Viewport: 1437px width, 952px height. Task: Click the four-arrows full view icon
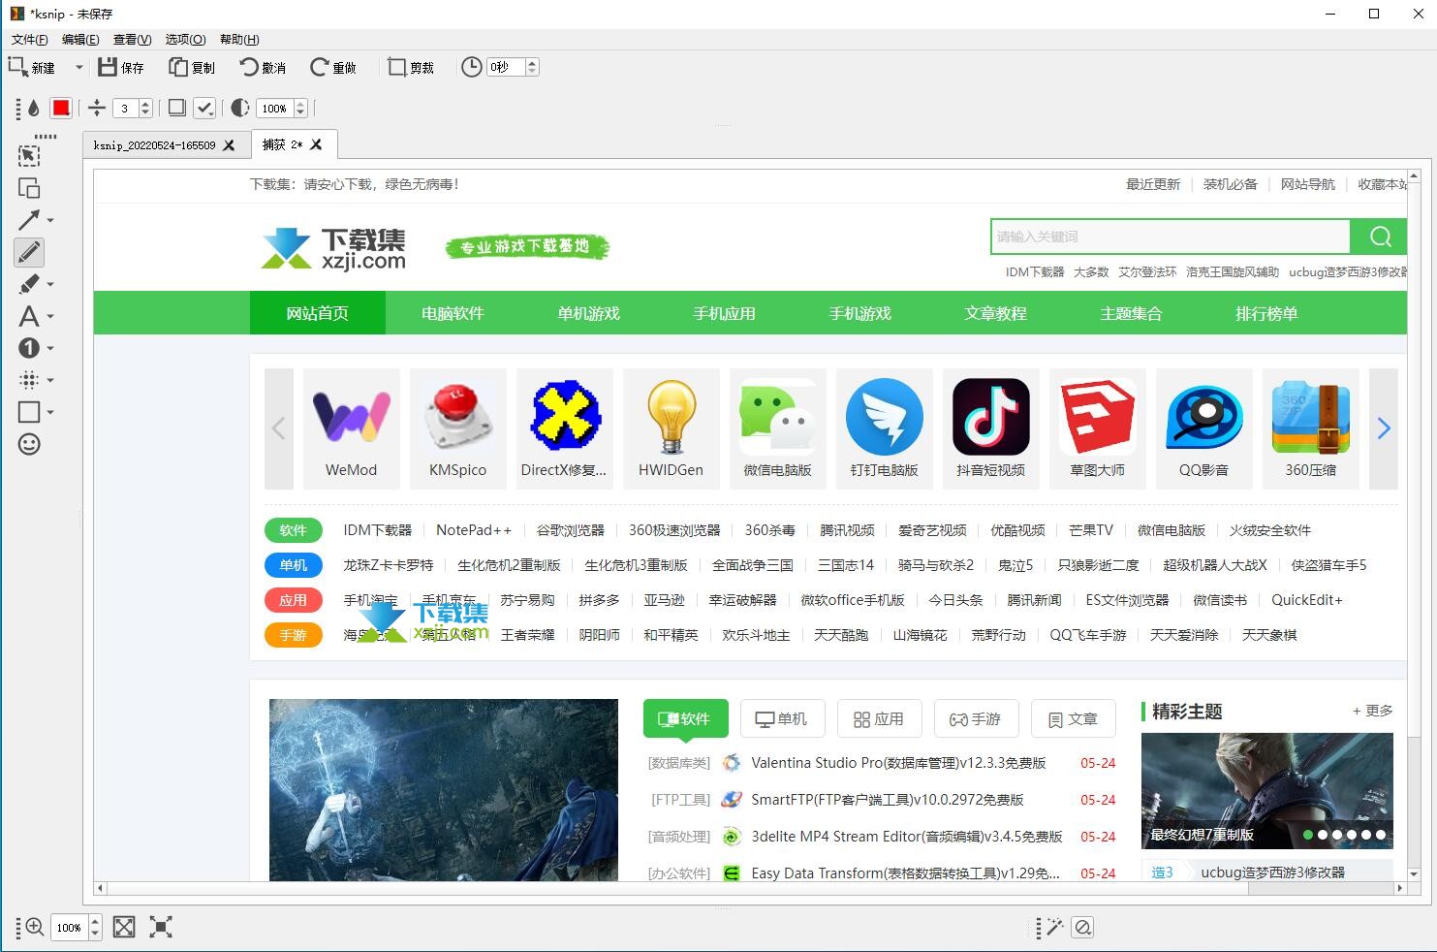click(x=161, y=927)
